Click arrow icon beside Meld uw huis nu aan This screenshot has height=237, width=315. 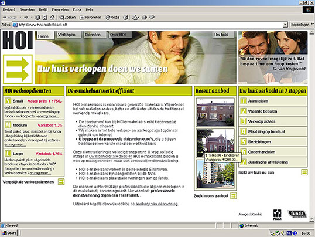304,172
